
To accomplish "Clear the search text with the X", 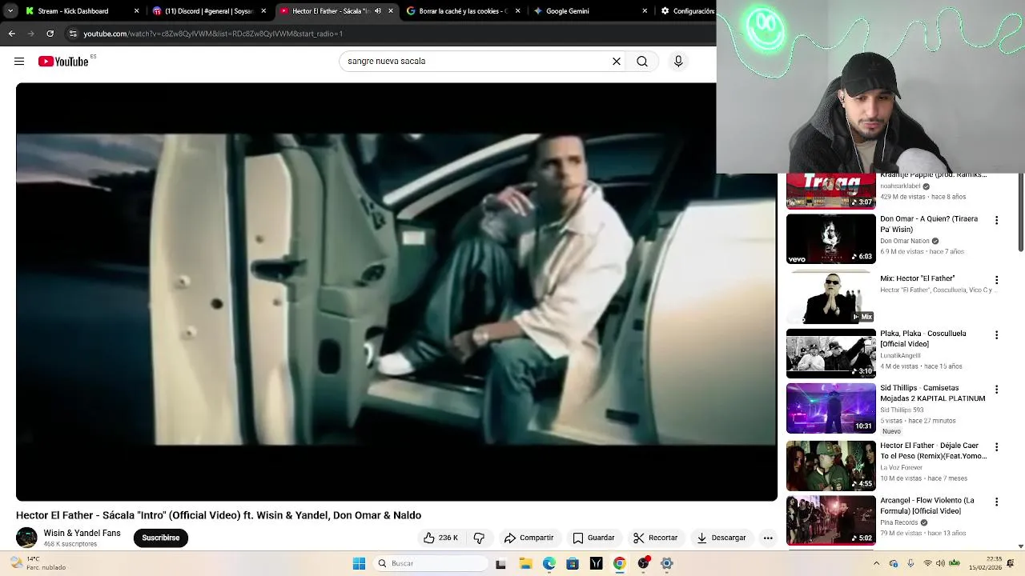I will (x=617, y=62).
